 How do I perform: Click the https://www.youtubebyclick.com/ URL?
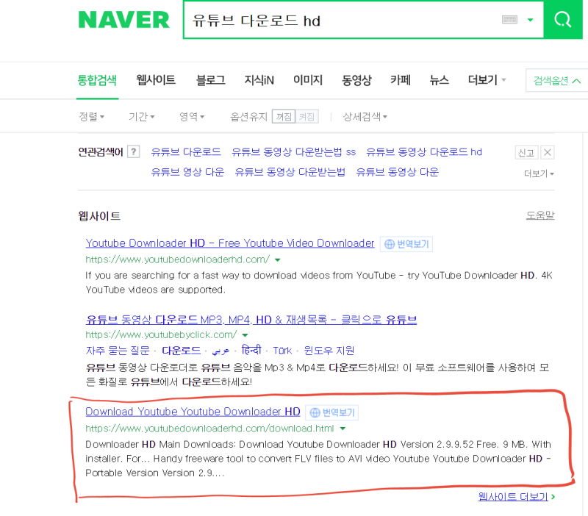click(x=161, y=334)
